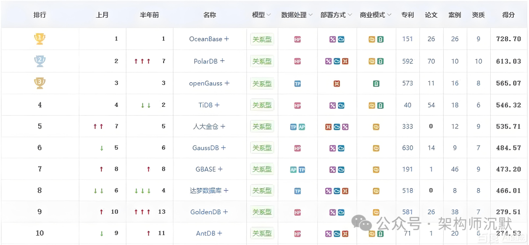Click the green business-model icon for TiDB
This screenshot has width=529, height=245.
[x=380, y=105]
